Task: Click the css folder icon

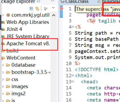Action: pyautogui.click(x=8, y=79)
